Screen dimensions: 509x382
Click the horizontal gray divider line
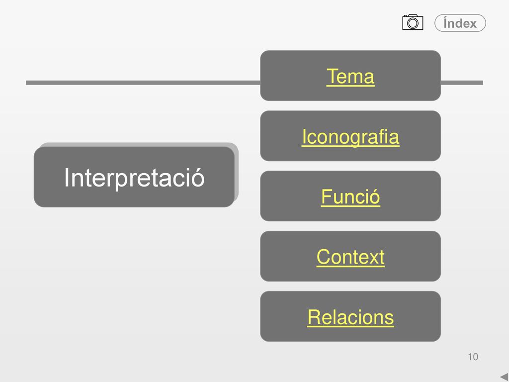[x=143, y=83]
